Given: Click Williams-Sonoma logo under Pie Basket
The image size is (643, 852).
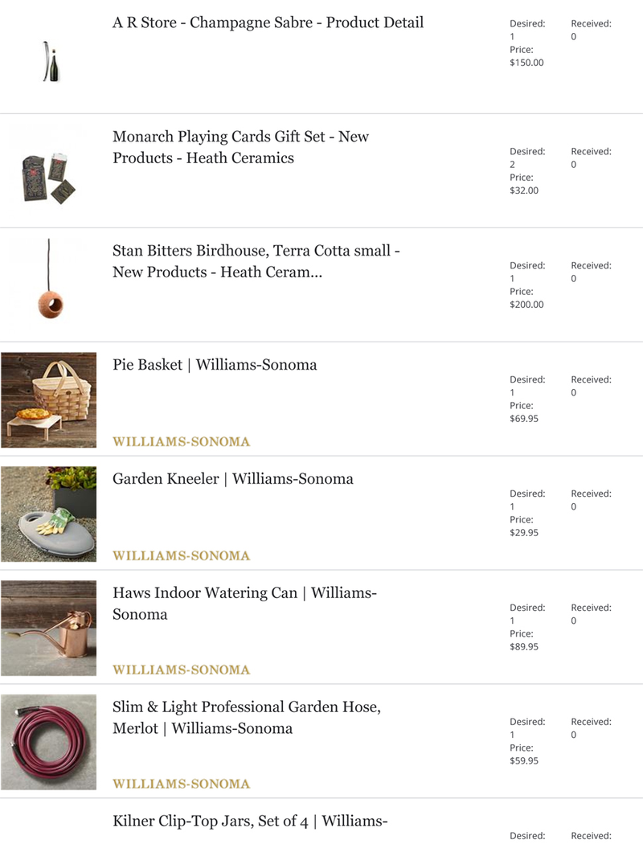Looking at the screenshot, I should coord(182,442).
